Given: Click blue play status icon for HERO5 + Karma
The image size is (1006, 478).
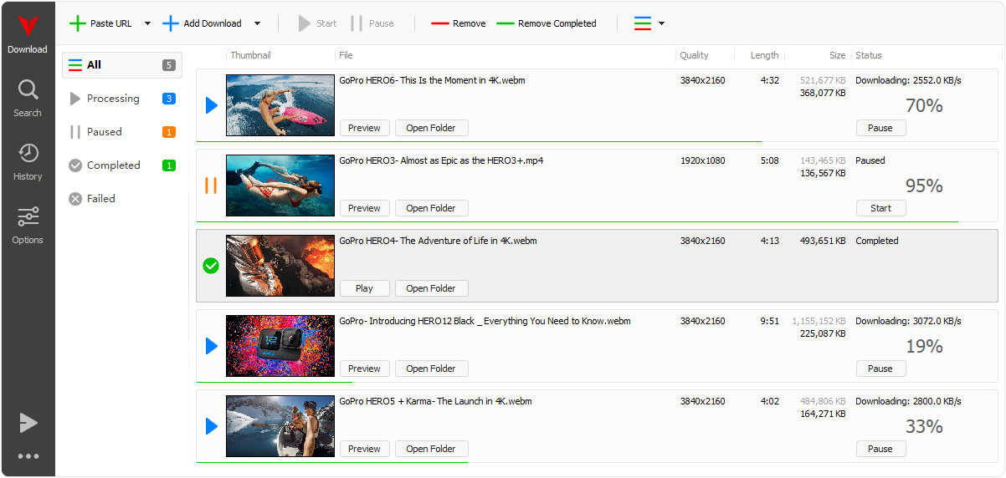Looking at the screenshot, I should [211, 426].
